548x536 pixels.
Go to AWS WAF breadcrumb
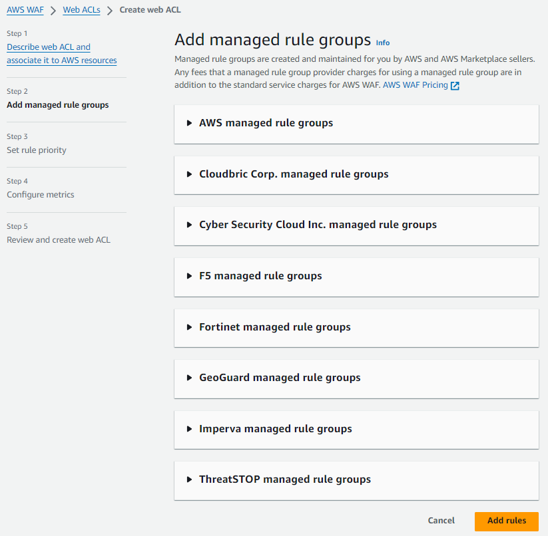[x=25, y=10]
